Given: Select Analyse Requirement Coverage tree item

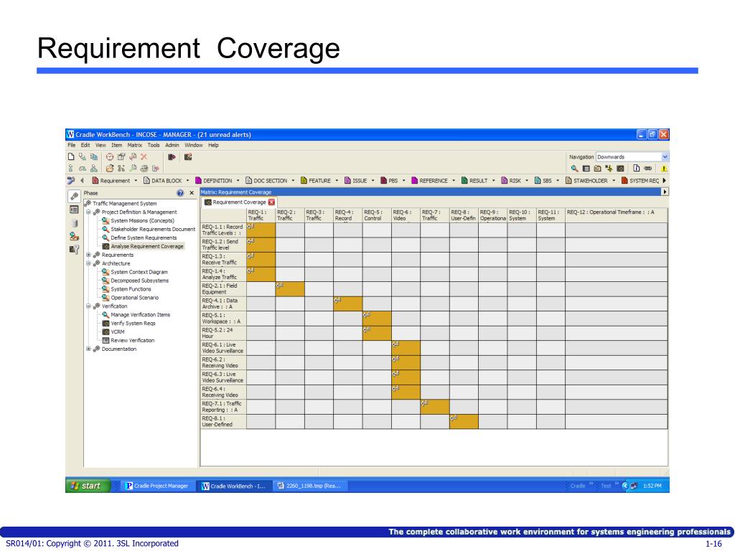Looking at the screenshot, I should click(146, 247).
